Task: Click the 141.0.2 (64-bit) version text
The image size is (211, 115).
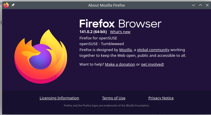Action: point(93,32)
